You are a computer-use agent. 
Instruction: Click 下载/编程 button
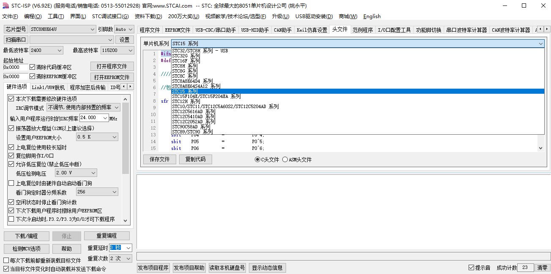27,236
